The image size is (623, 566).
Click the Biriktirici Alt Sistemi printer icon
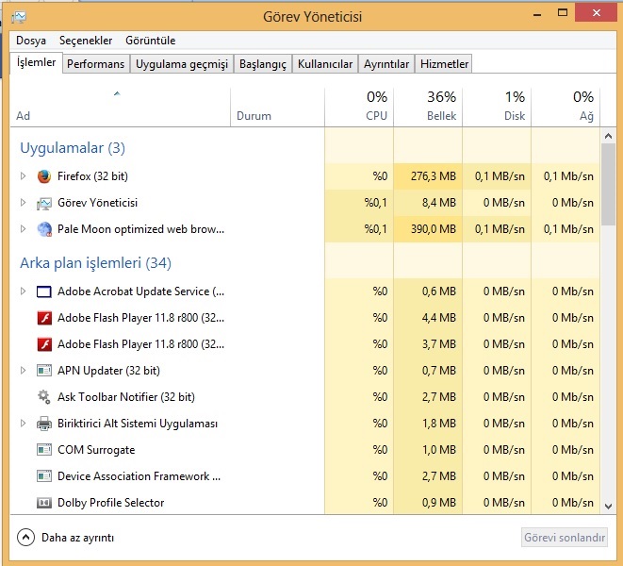(x=44, y=424)
